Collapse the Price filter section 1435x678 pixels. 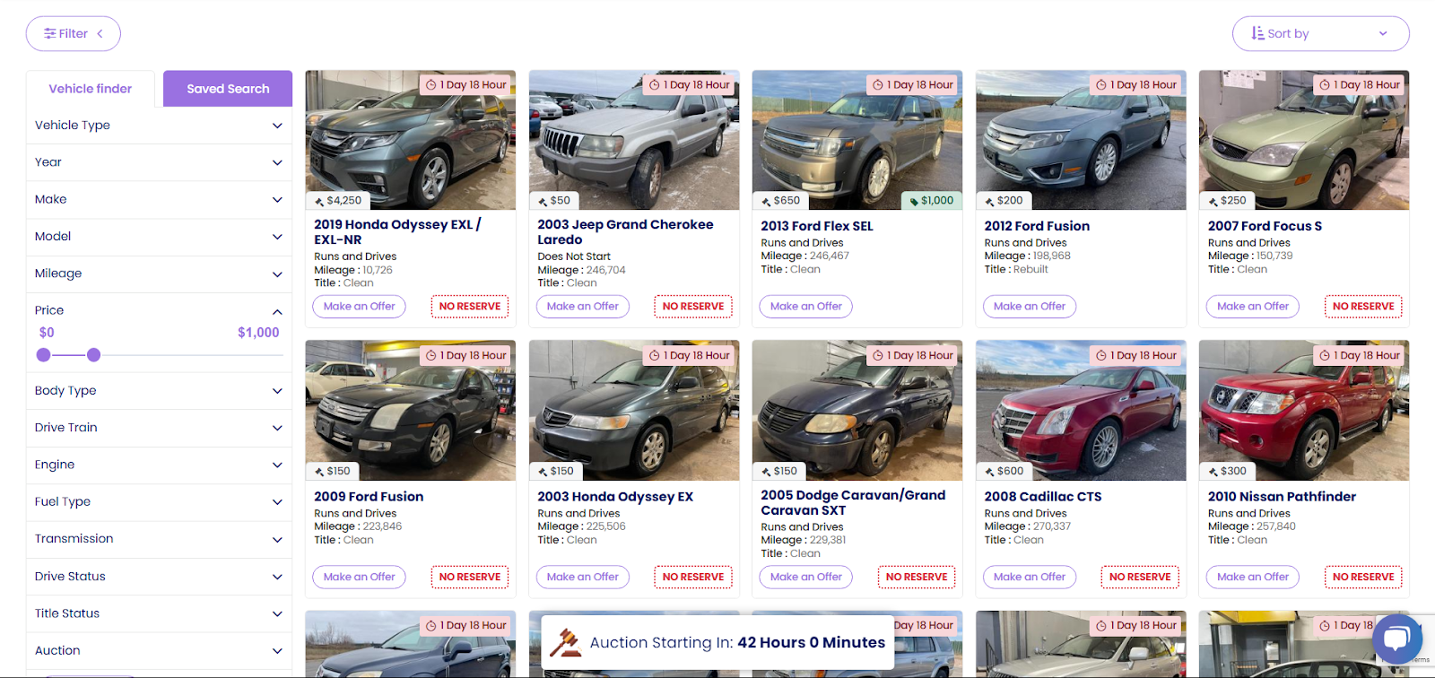coord(277,311)
